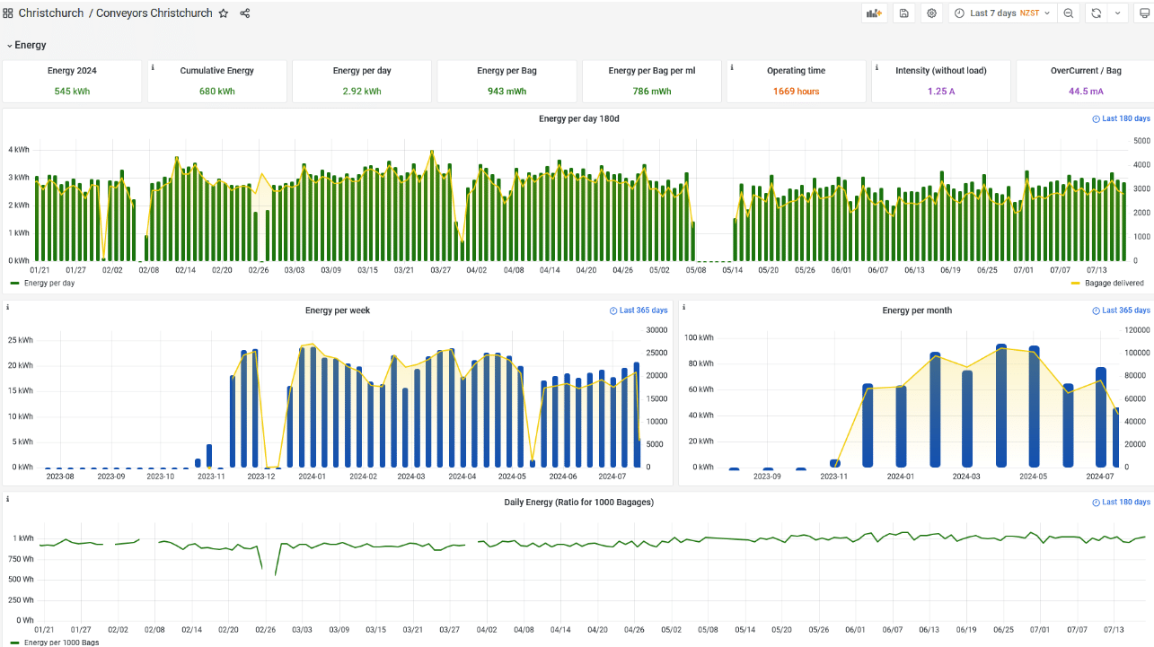The image size is (1154, 647).
Task: Save the dashboard with the disk icon
Action: pyautogui.click(x=903, y=13)
